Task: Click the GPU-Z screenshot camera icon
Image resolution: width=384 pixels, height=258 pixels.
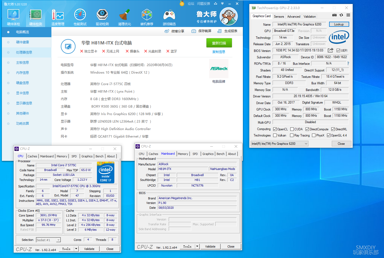Action: tap(334, 15)
